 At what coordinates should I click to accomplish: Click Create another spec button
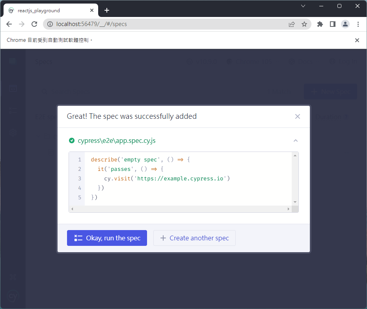click(x=194, y=238)
